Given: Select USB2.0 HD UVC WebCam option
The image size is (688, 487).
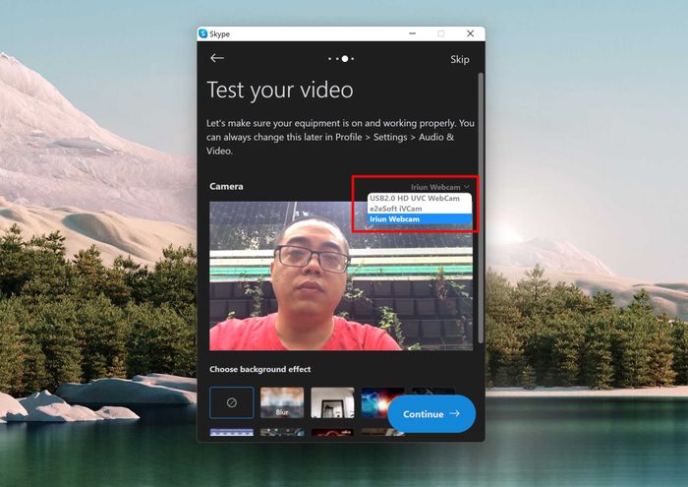Looking at the screenshot, I should (x=420, y=198).
